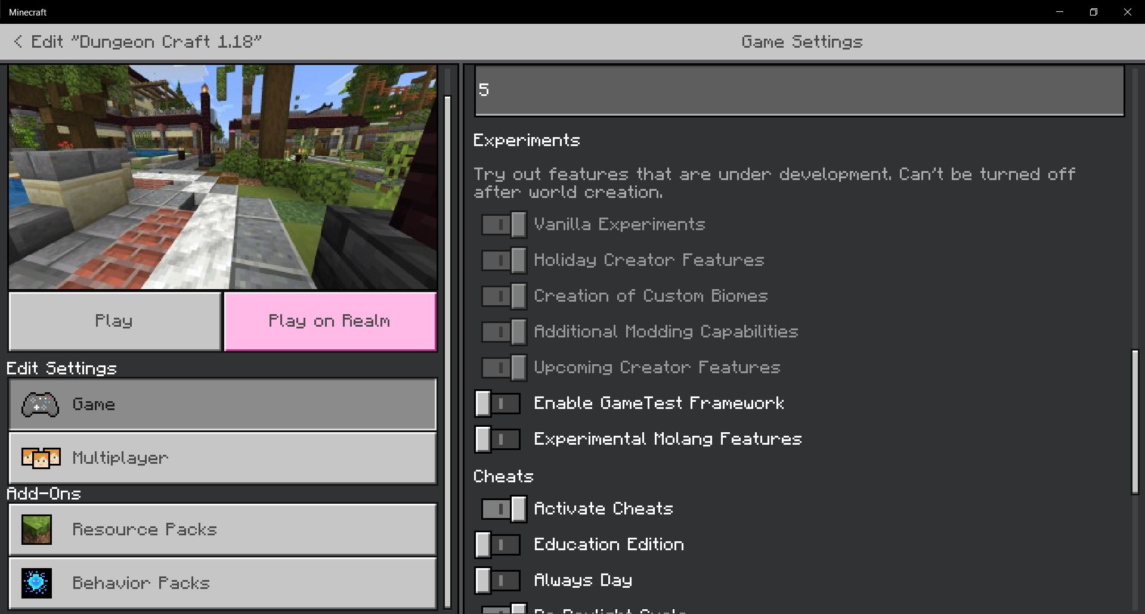Open the Multiplayer settings tab
Image resolution: width=1145 pixels, height=614 pixels.
point(222,458)
